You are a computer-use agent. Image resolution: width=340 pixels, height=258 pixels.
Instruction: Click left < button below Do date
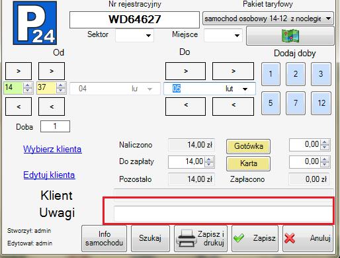[x=185, y=107]
